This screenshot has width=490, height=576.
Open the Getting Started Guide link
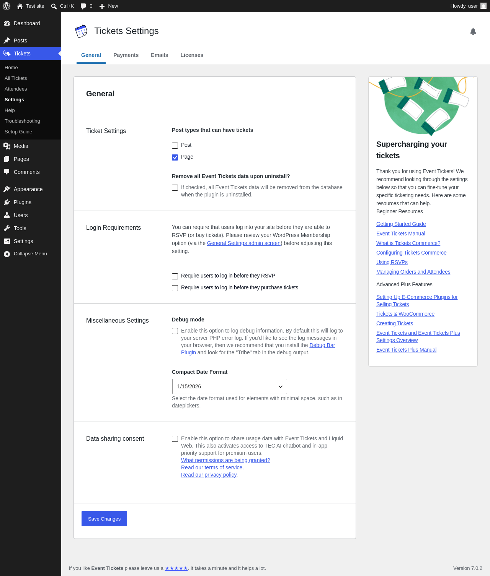pos(401,224)
